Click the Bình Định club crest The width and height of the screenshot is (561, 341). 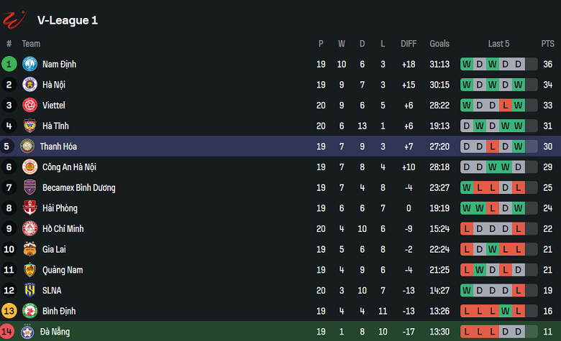pyautogui.click(x=29, y=312)
